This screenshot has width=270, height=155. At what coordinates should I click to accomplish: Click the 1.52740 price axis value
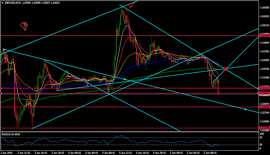[264, 113]
